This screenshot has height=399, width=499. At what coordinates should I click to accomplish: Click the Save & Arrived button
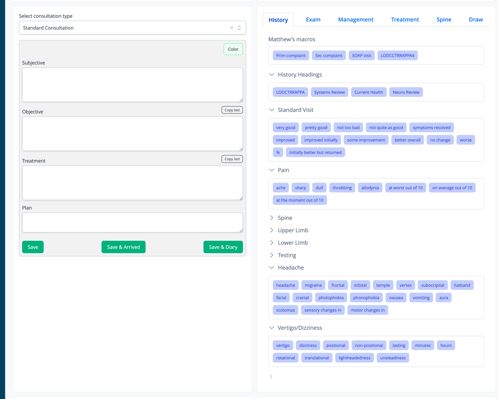pyautogui.click(x=123, y=247)
